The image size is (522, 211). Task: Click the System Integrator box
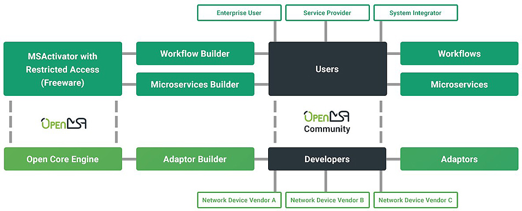click(415, 13)
